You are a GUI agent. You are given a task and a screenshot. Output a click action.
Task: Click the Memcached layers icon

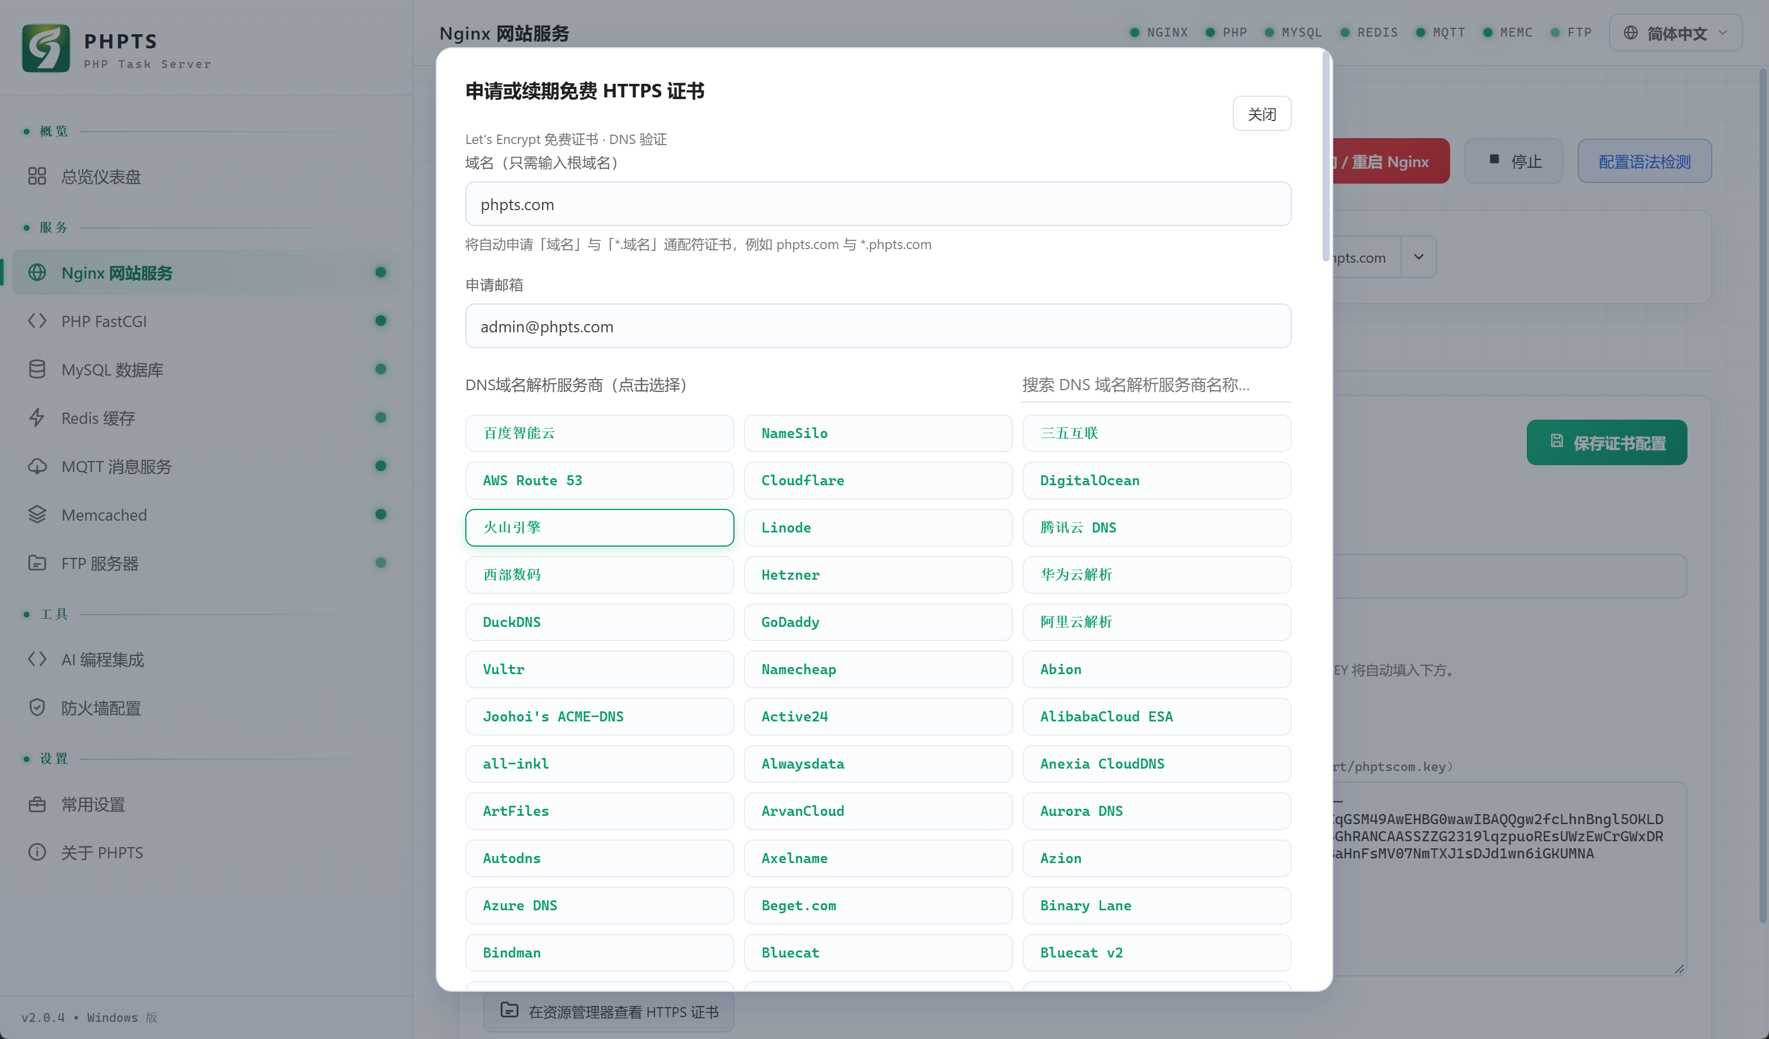pyautogui.click(x=37, y=515)
